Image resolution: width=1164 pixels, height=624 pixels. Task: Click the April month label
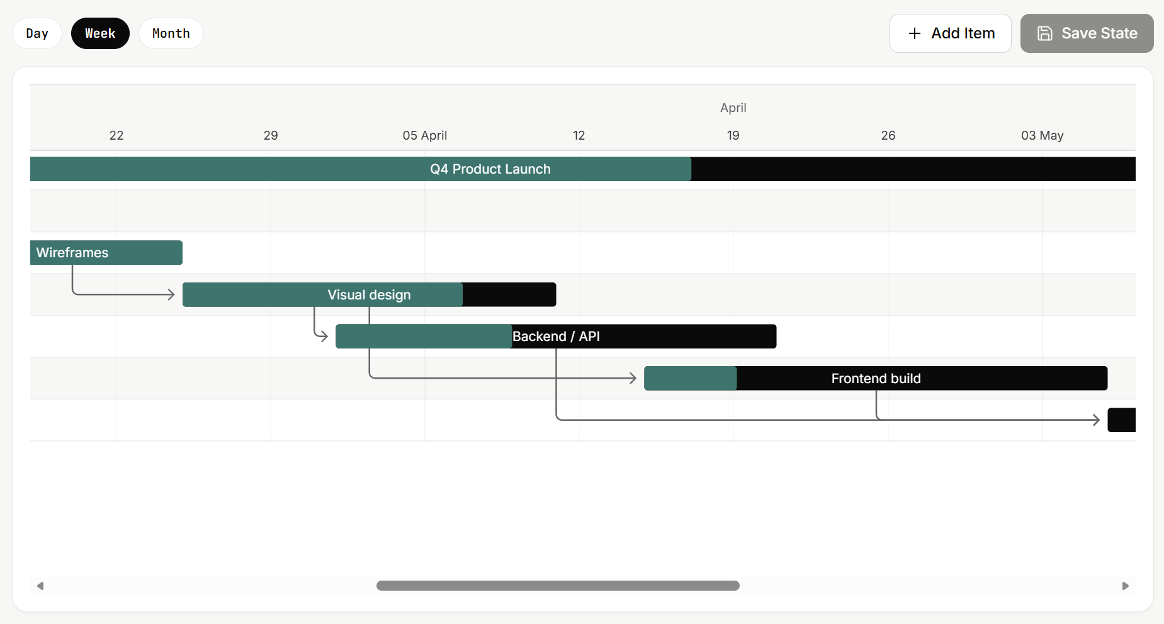point(733,108)
